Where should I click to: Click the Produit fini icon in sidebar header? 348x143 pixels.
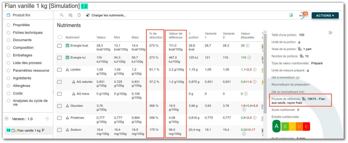click(x=8, y=15)
